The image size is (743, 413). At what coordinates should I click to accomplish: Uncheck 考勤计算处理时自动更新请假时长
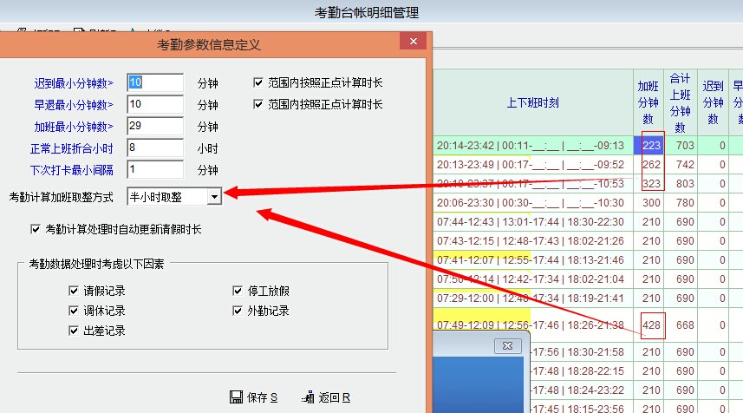pyautogui.click(x=36, y=229)
